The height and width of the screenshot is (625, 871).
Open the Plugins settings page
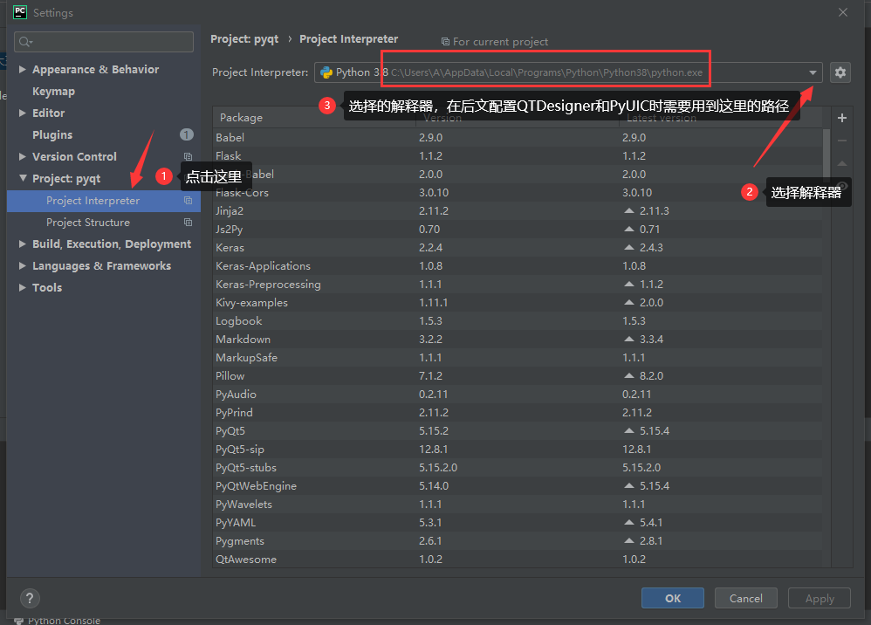(x=52, y=135)
